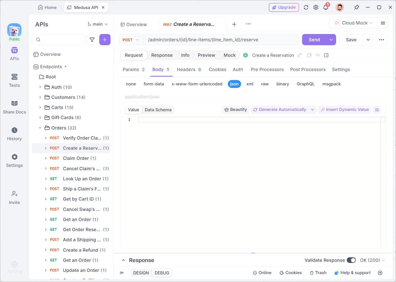Select form-data body type

coord(154,84)
